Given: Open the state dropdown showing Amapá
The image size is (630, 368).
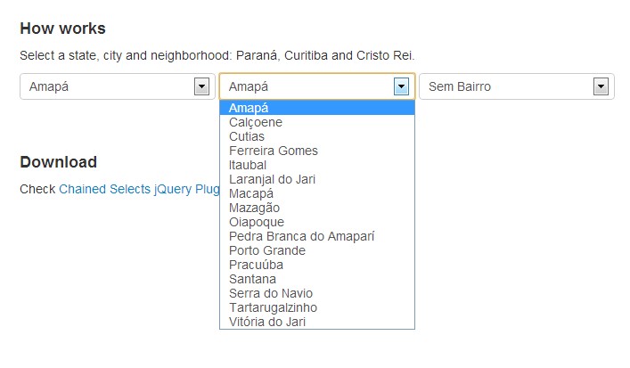Looking at the screenshot, I should (x=117, y=86).
